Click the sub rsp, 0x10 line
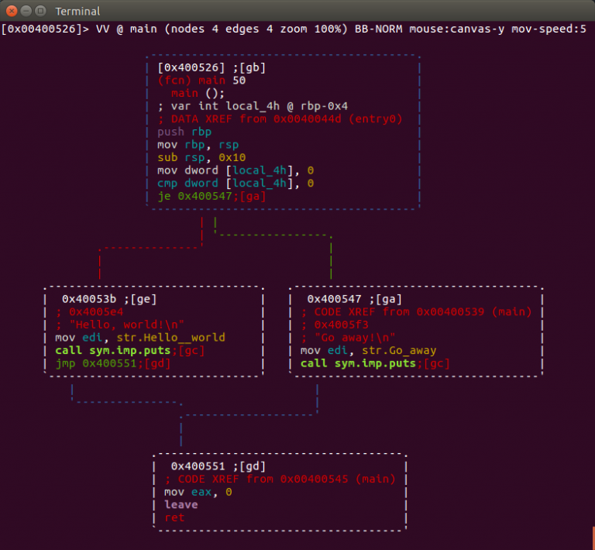 201,157
